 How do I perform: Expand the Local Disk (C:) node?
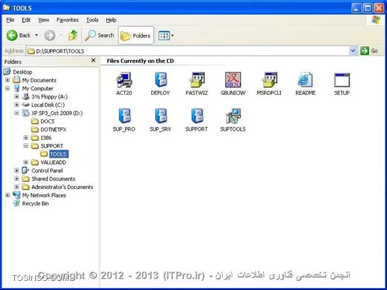coord(17,104)
